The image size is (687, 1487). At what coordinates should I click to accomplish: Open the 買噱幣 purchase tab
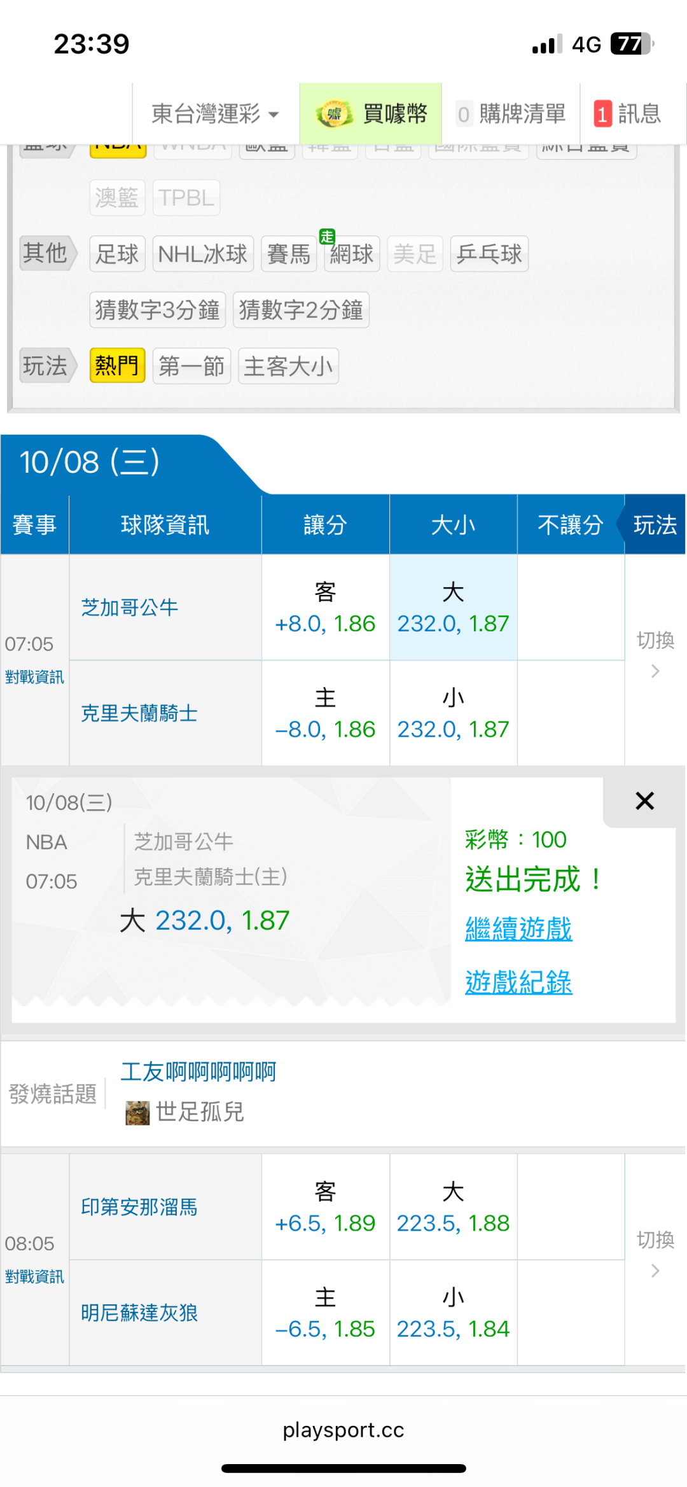pos(371,114)
